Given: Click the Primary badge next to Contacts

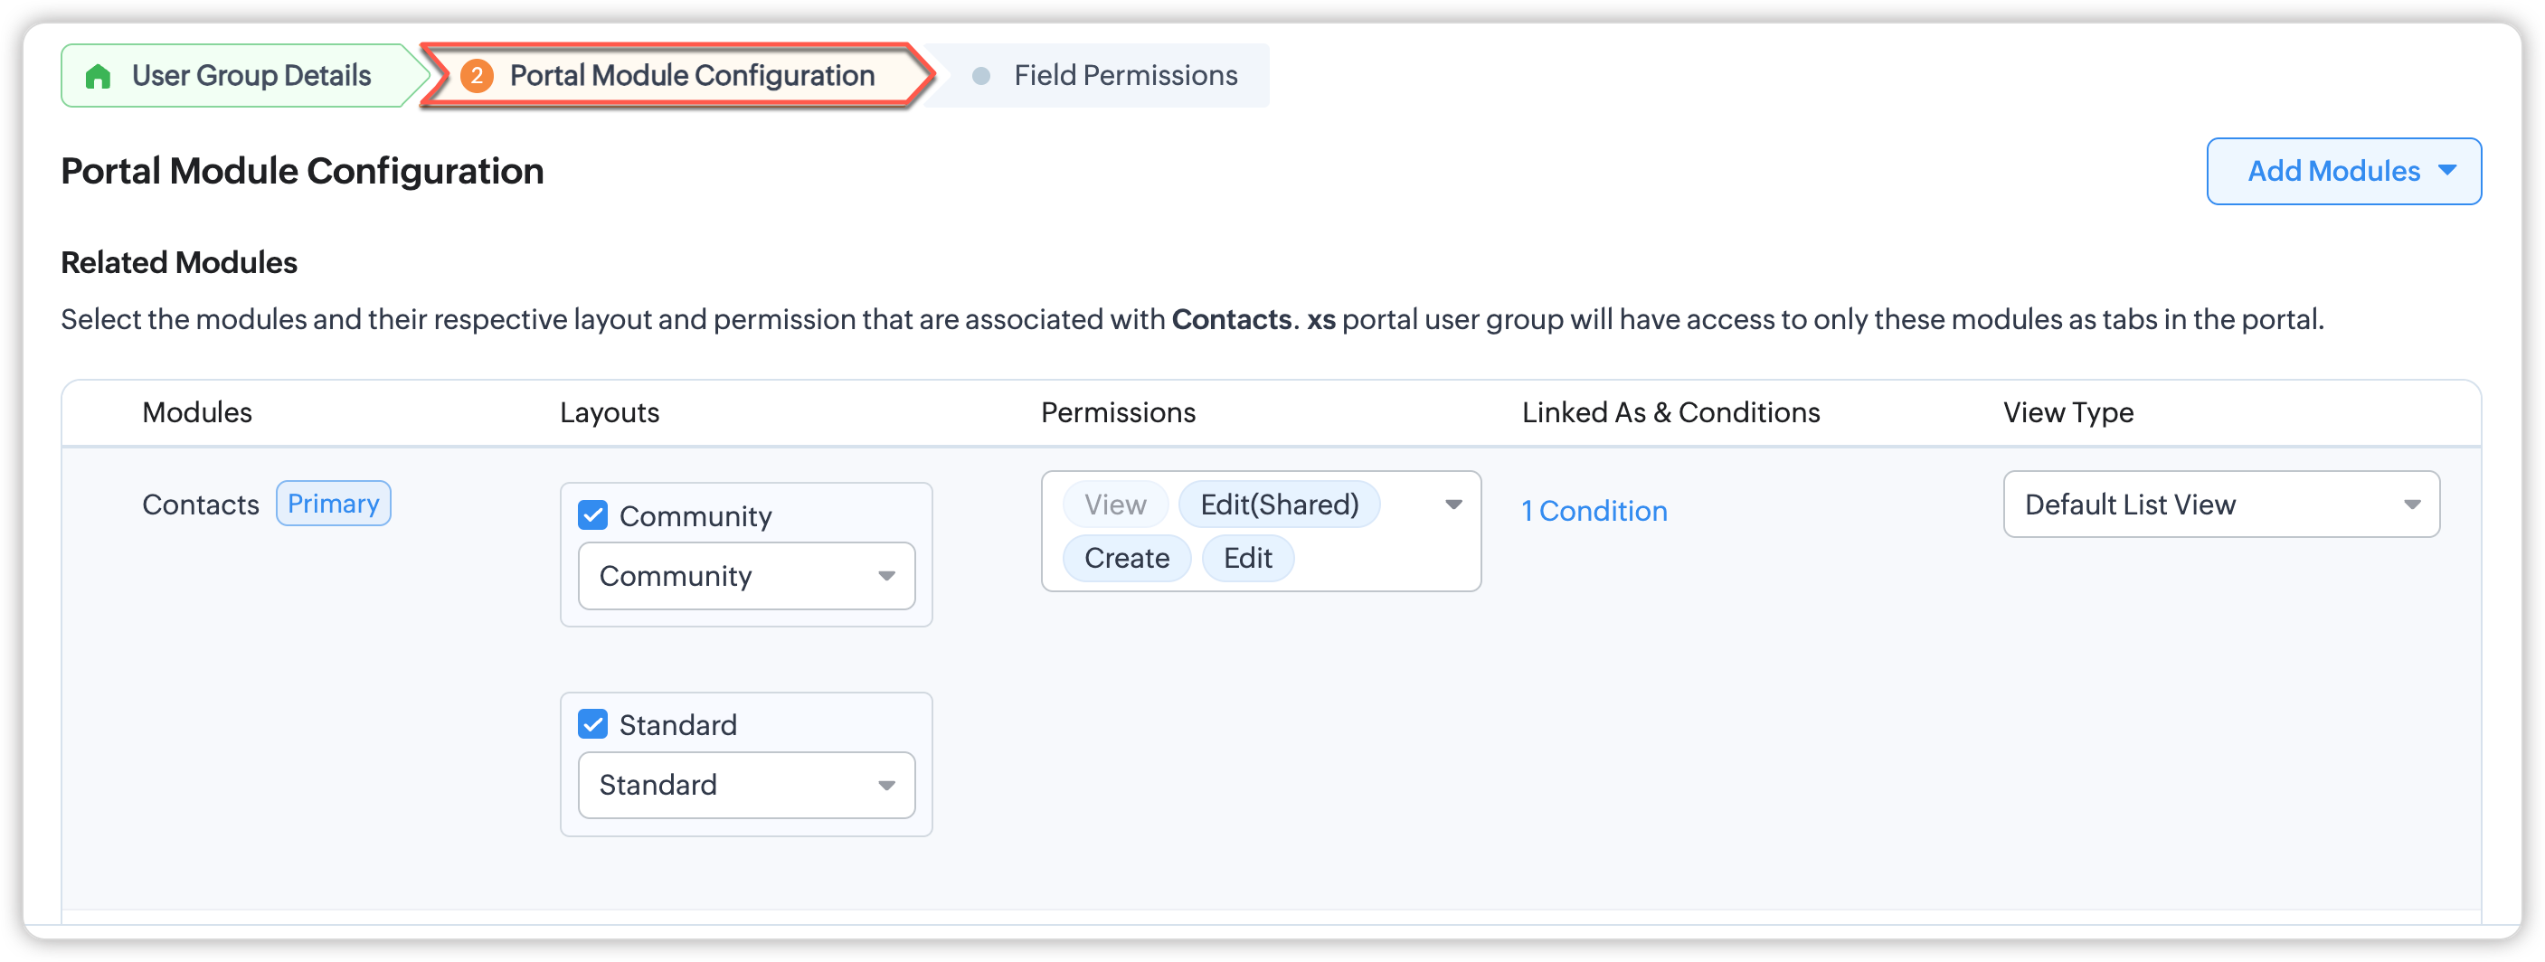Looking at the screenshot, I should pos(333,504).
